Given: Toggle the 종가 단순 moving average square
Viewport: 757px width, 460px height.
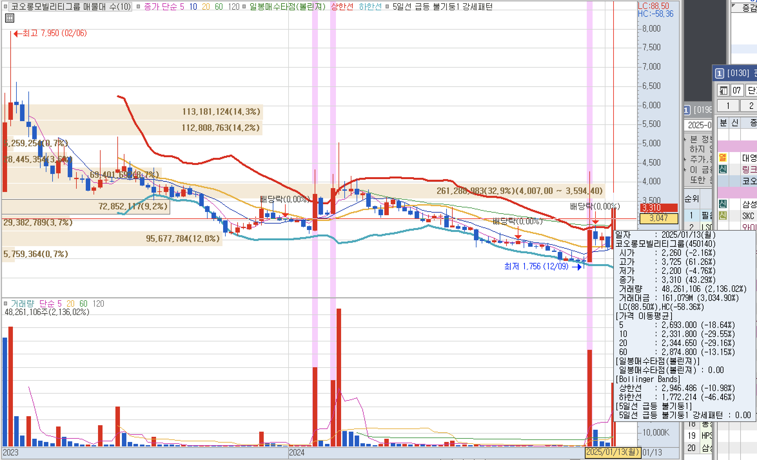Looking at the screenshot, I should tap(138, 7).
